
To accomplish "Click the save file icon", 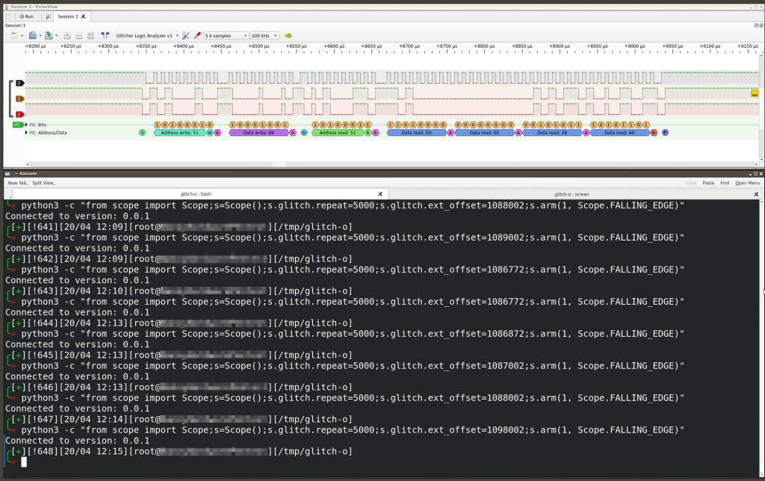I will [x=47, y=35].
